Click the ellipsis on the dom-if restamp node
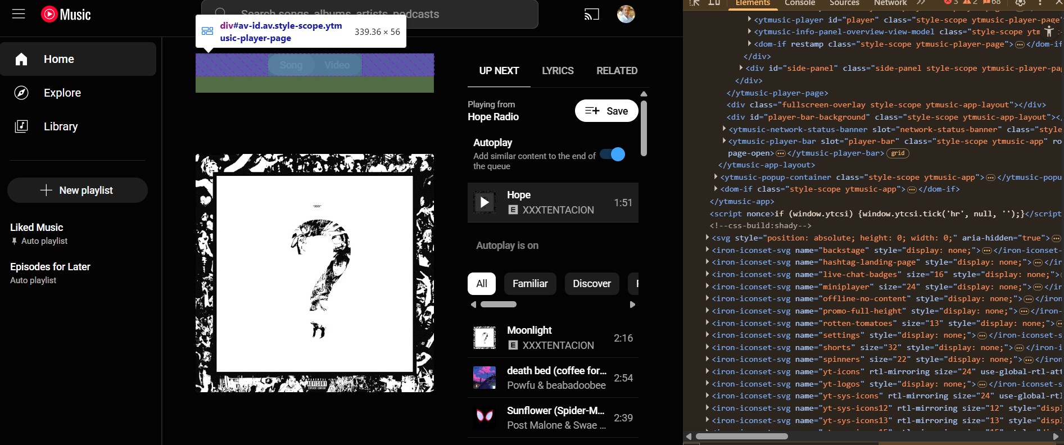The image size is (1064, 445). 1020,44
